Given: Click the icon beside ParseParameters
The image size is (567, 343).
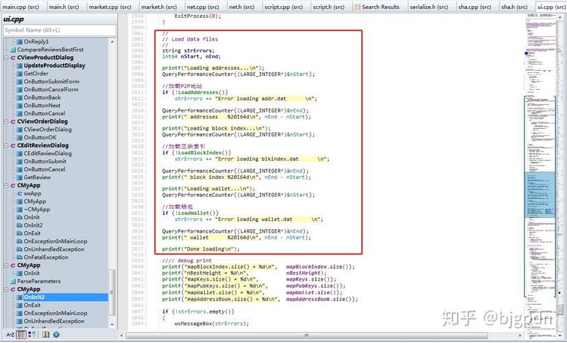Looking at the screenshot, I should click(x=13, y=281).
